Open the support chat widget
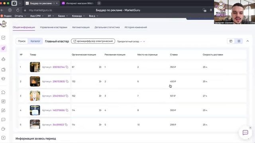This screenshot has height=143, width=255. tap(245, 132)
